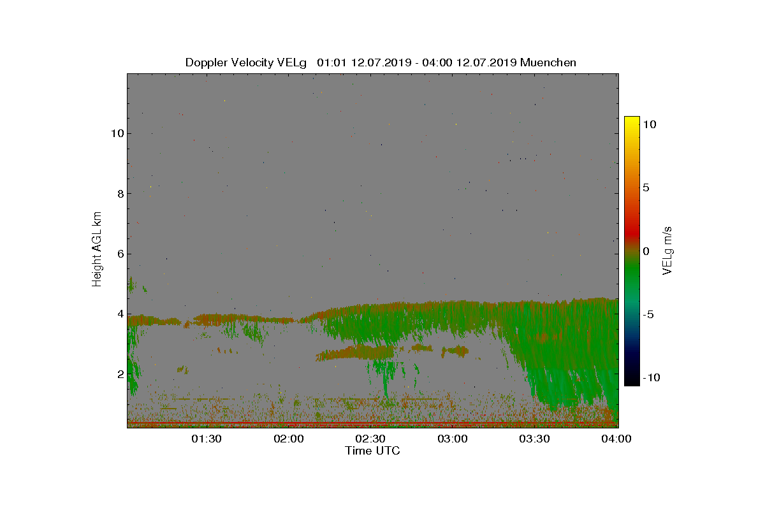Click the 'Height AGL km' axis label
765x510 pixels.
point(97,249)
